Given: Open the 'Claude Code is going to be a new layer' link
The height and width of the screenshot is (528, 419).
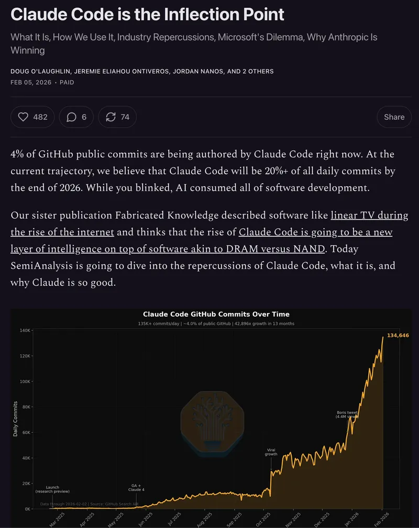Looking at the screenshot, I should (x=315, y=232).
